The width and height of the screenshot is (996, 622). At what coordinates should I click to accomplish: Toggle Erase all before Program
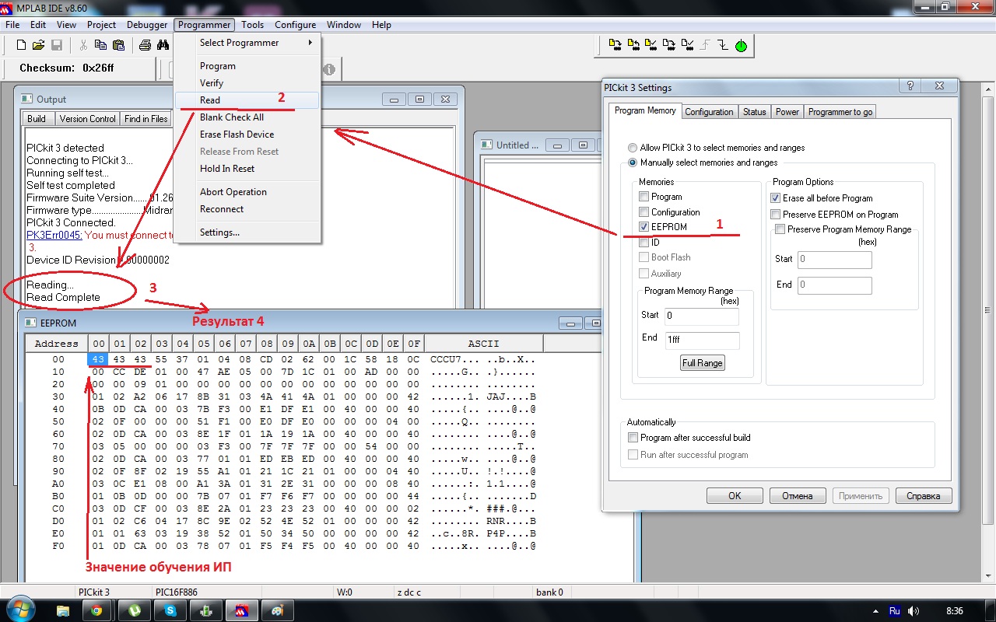[776, 198]
